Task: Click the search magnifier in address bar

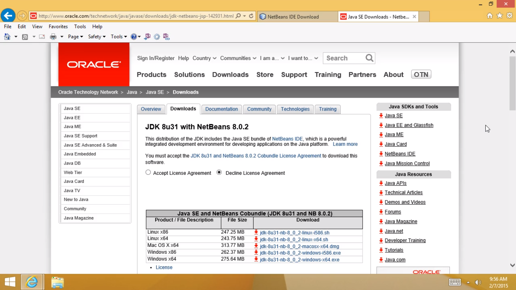Action: pos(238,16)
